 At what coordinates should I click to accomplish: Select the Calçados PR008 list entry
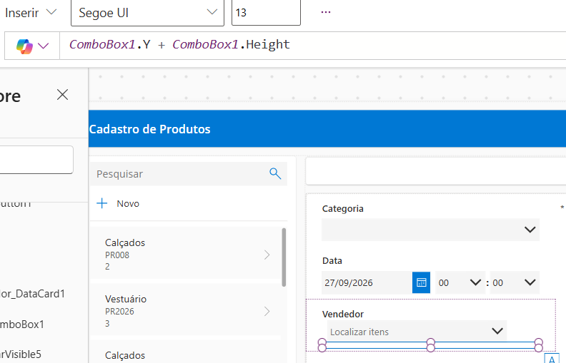point(185,253)
